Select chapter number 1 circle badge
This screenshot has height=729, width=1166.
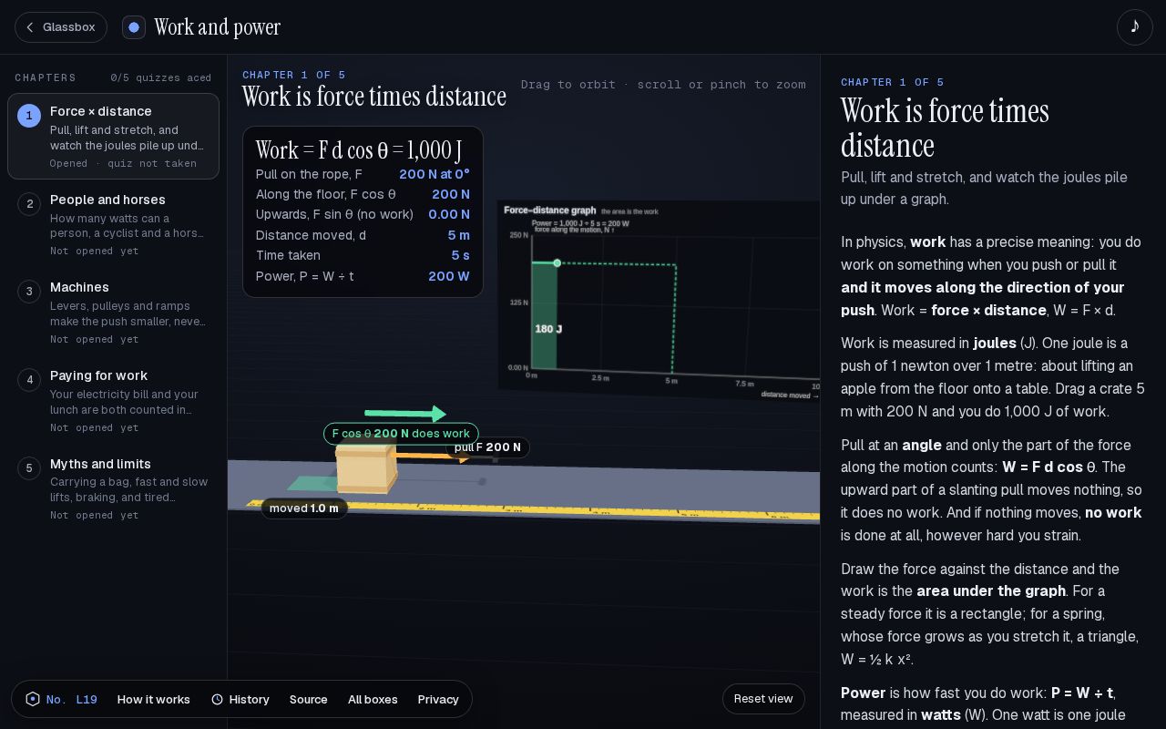tap(29, 116)
